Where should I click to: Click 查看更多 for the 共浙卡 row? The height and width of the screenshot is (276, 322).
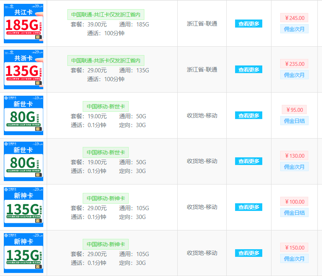point(248,69)
